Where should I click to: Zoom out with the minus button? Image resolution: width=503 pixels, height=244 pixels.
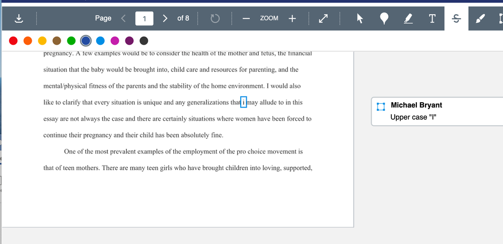click(246, 19)
